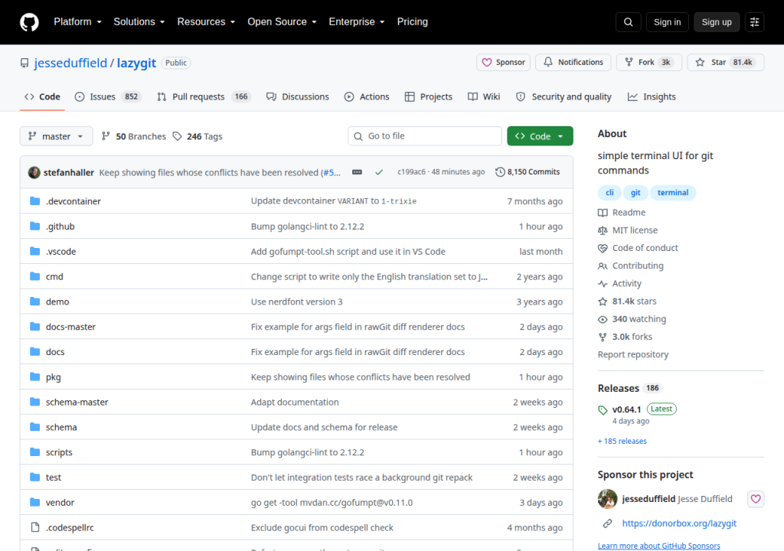Expand the Resources menu
The width and height of the screenshot is (784, 551).
[x=206, y=22]
